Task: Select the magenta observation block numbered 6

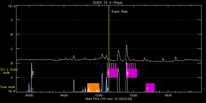Action: tap(132, 71)
